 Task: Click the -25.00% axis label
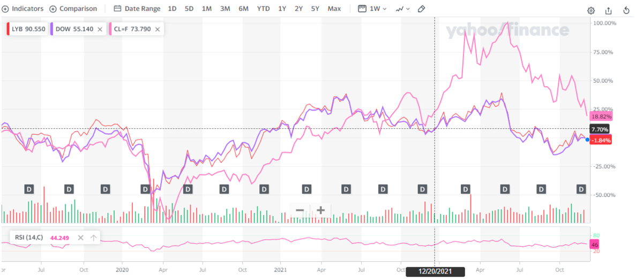604,166
